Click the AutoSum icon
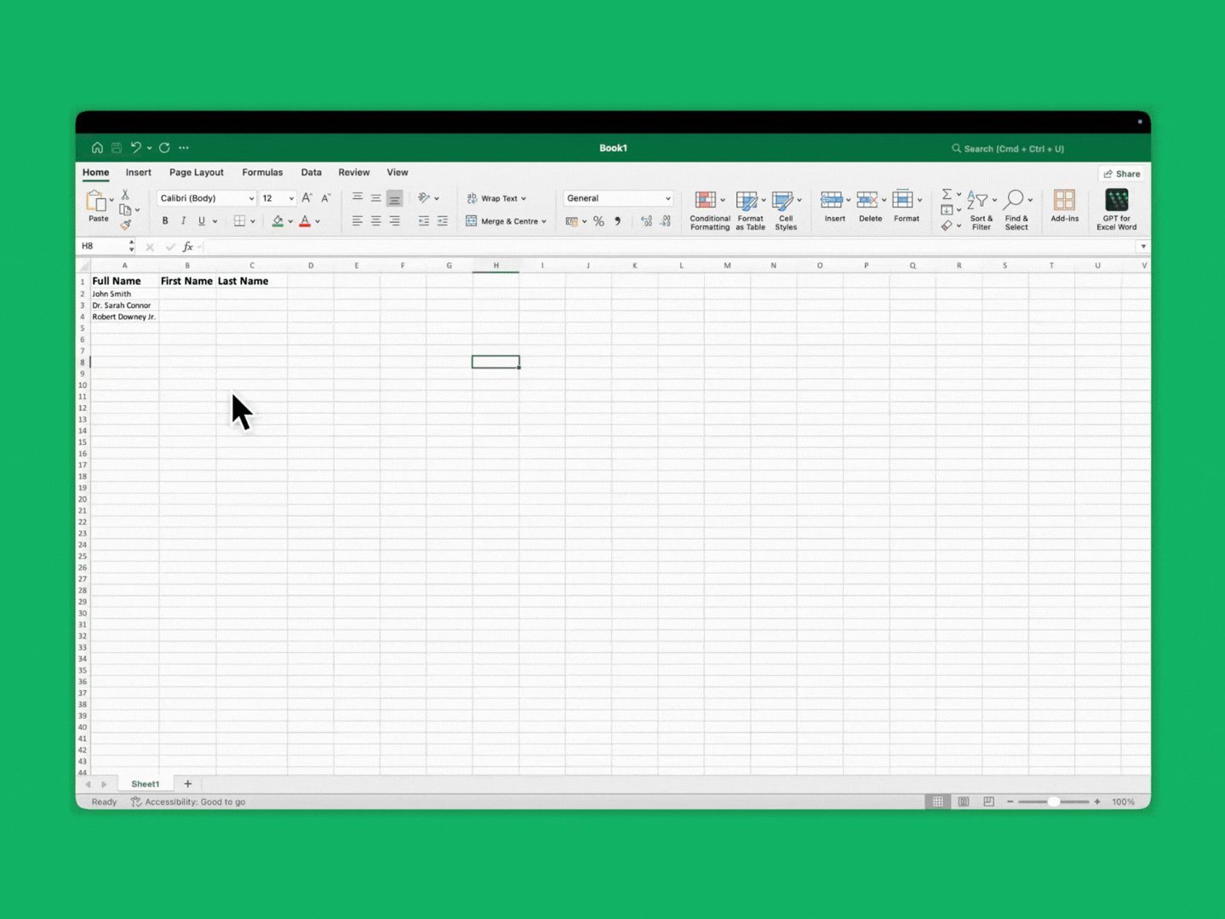 click(947, 193)
